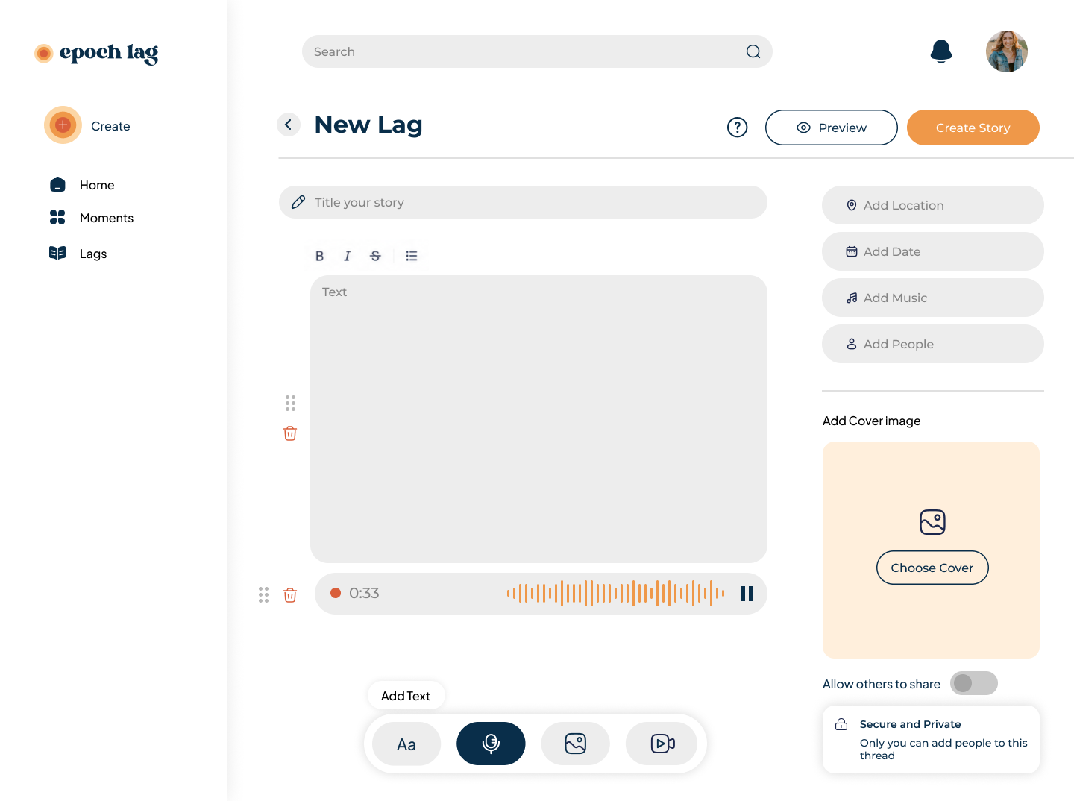The image size is (1074, 801).
Task: Click the Add People field
Action: (x=933, y=344)
